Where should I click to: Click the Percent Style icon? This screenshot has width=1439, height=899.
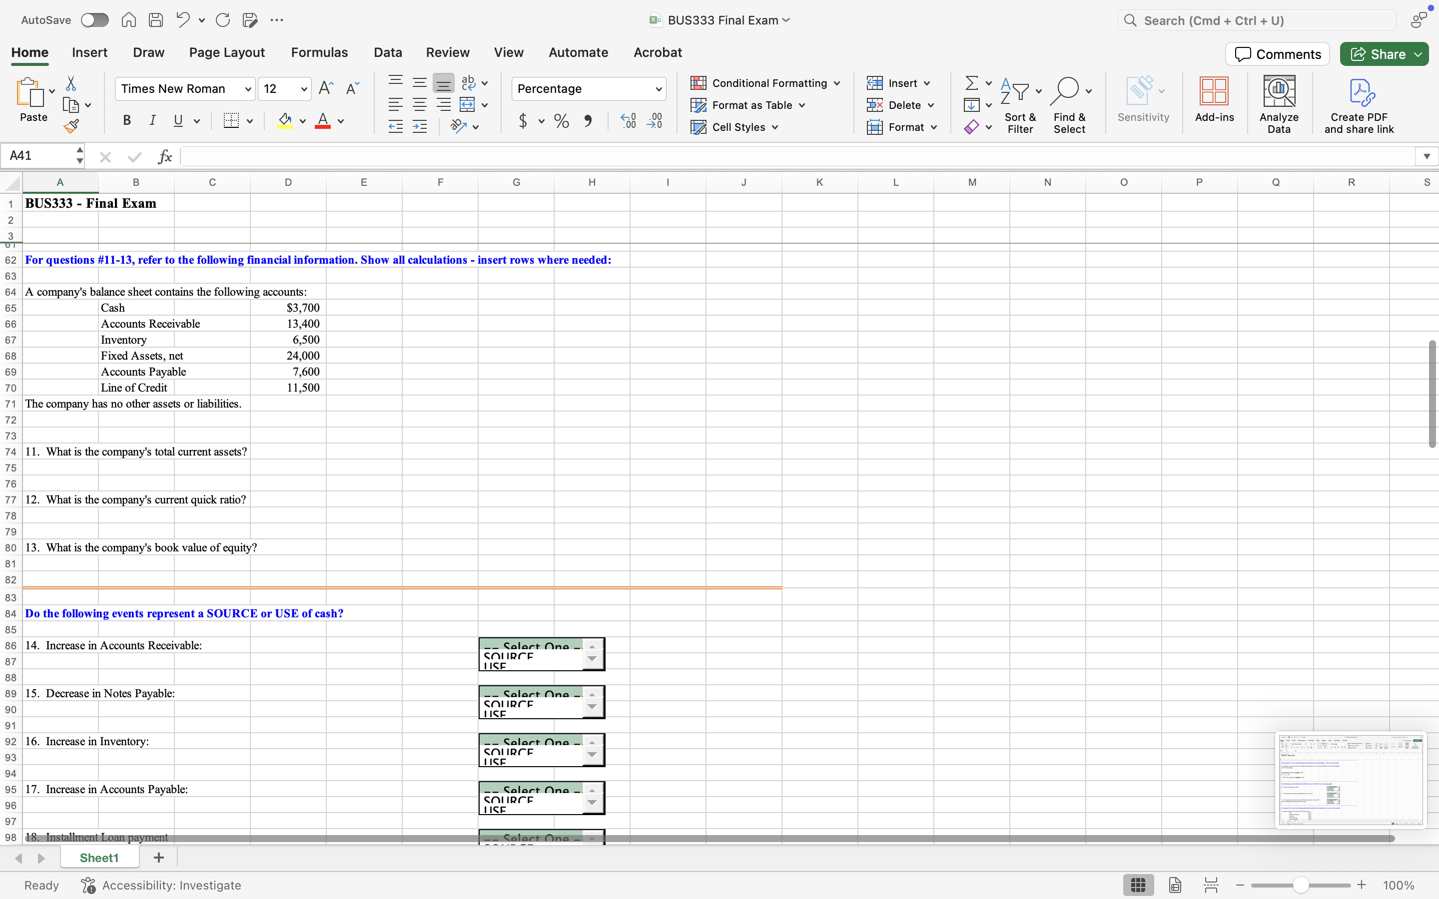561,121
